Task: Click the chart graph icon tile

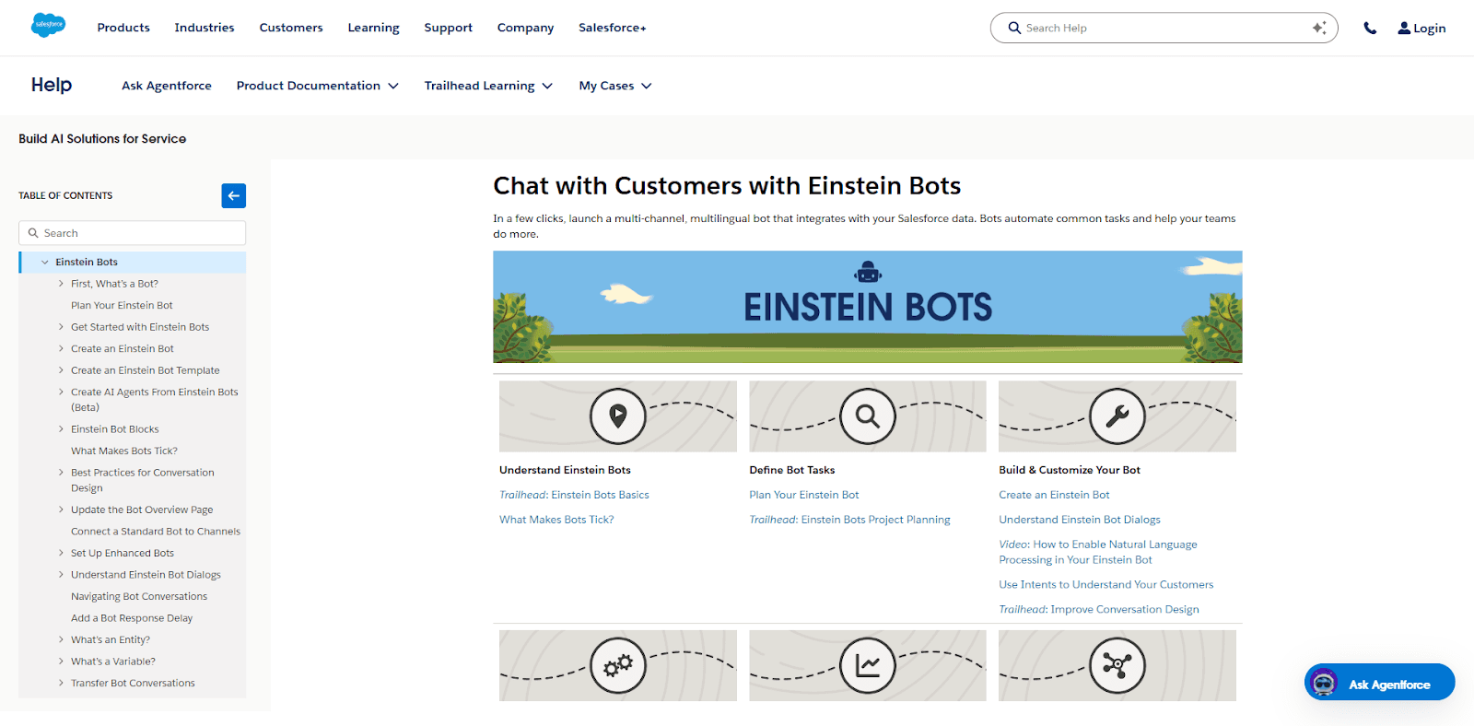Action: pyautogui.click(x=868, y=665)
